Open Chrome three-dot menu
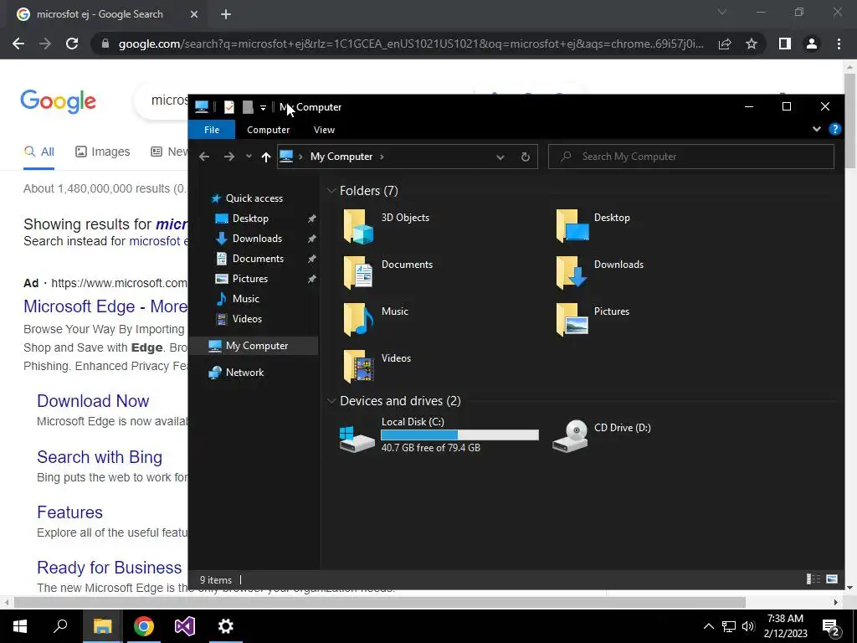Screen dimensions: 857x643 click(839, 44)
